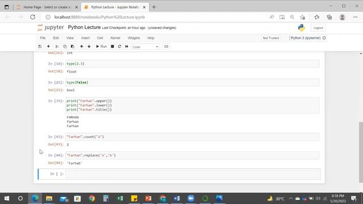Show hidden system tray icons

(290, 198)
